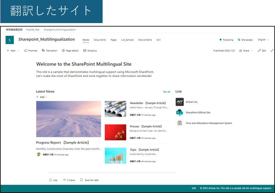Expand the Add news dropdown chevron
Viewport: 275px width, 193px height.
(x=46, y=97)
